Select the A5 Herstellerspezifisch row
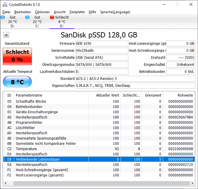The height and width of the screenshot is (189, 198). click(x=99, y=117)
